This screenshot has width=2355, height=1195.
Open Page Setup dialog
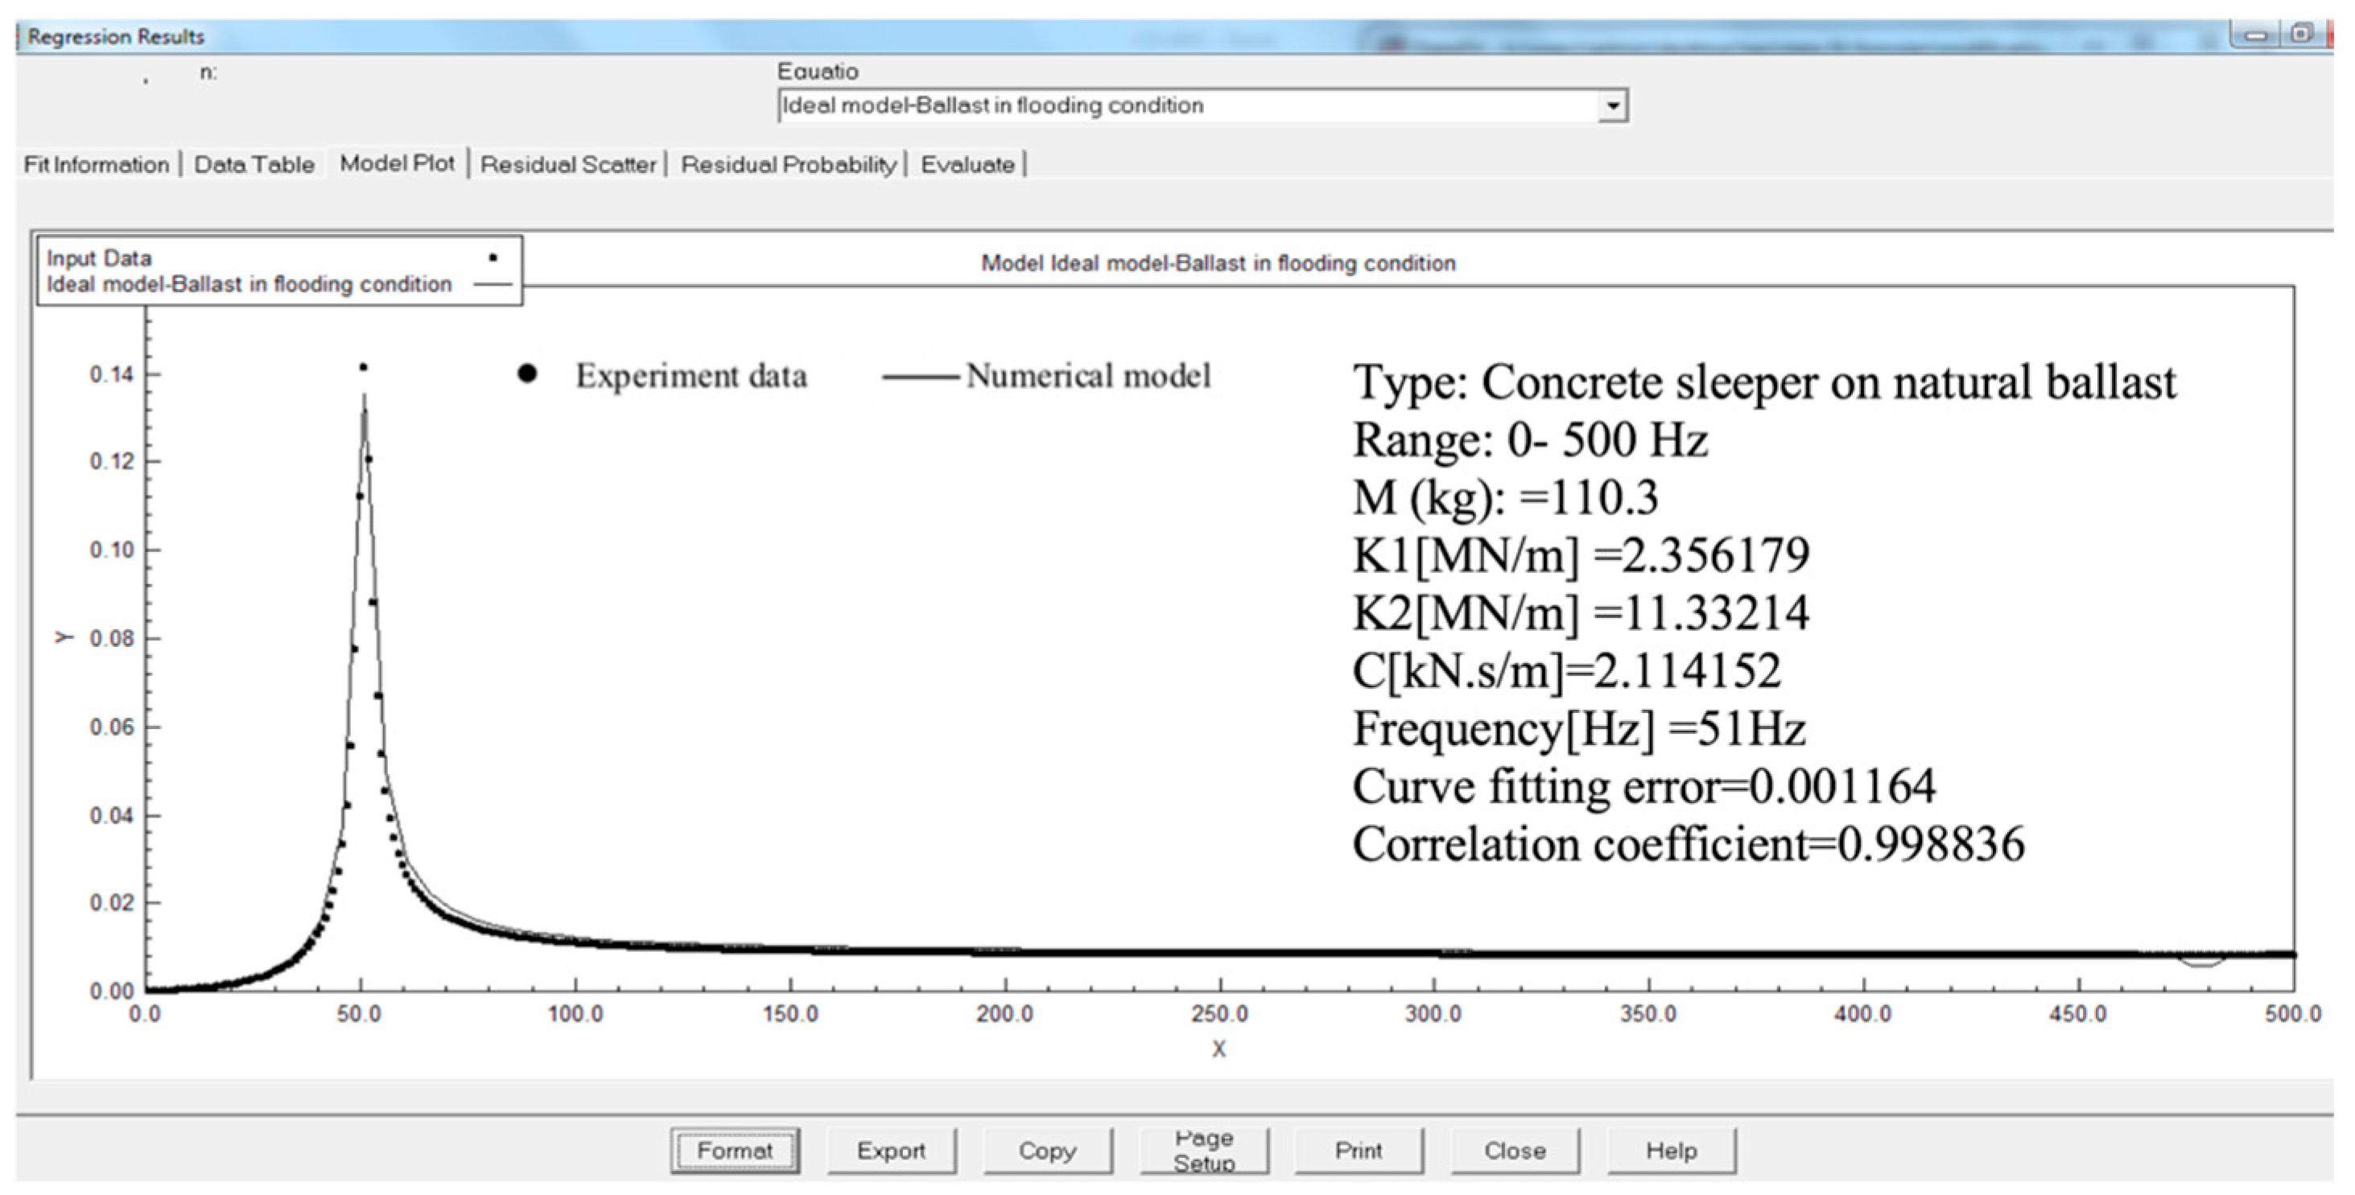click(x=1203, y=1150)
